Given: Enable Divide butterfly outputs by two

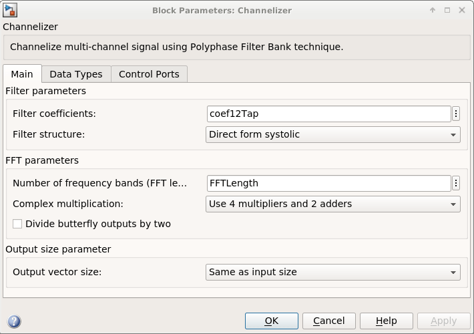Looking at the screenshot, I should pos(17,224).
